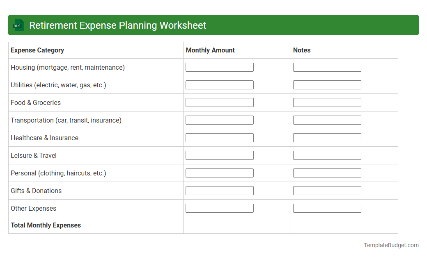
Task: Select the Food & Groceries notes field
Action: pos(327,102)
